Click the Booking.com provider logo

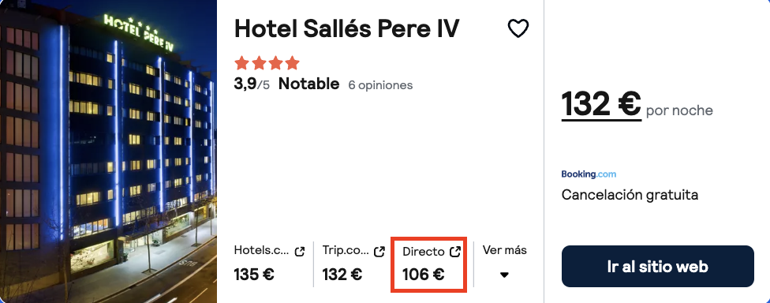[x=589, y=174]
